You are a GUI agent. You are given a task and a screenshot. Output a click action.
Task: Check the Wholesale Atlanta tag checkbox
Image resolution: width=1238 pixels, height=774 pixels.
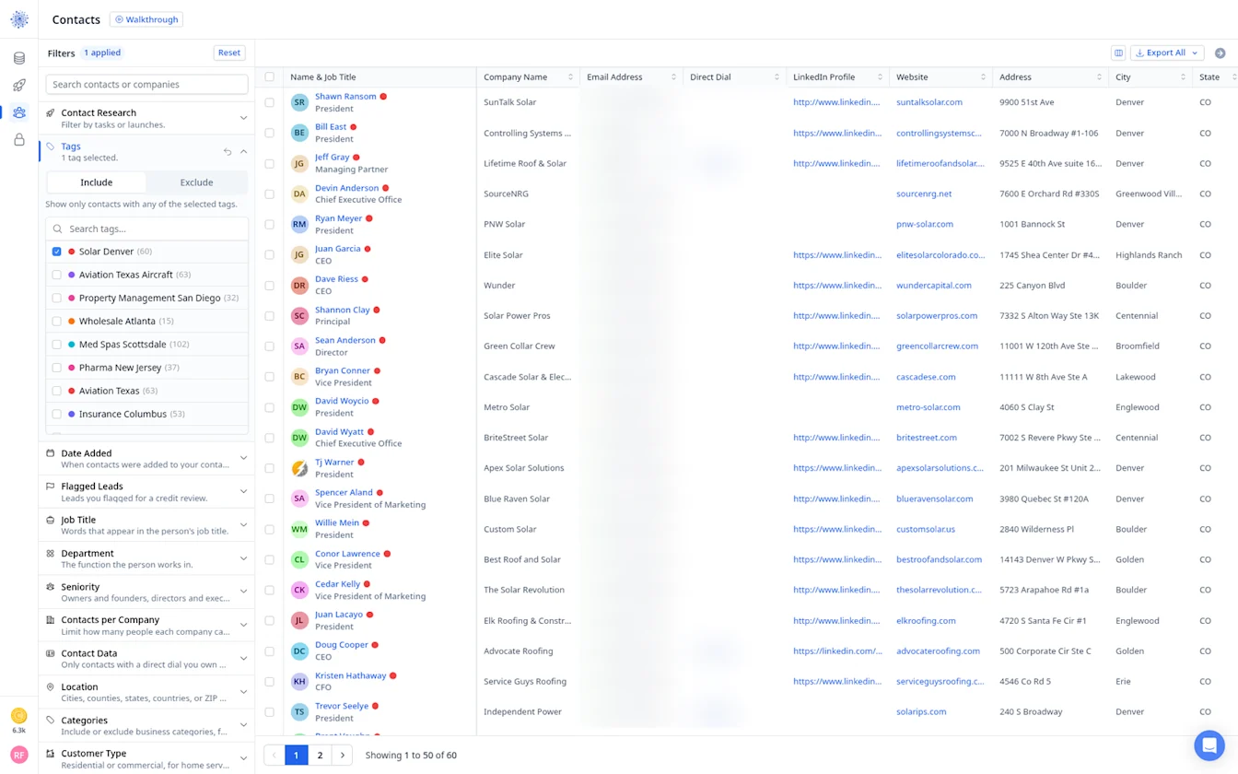coord(57,322)
